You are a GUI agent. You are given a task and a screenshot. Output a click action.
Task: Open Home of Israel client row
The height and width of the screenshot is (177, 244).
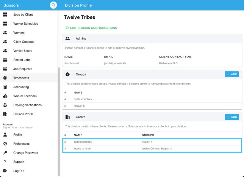point(152,149)
